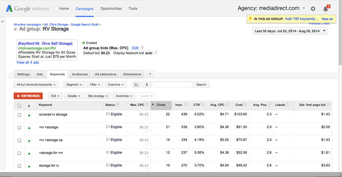Click status speech bubble for covered rv storage
342x177 pixels.
pos(107,114)
